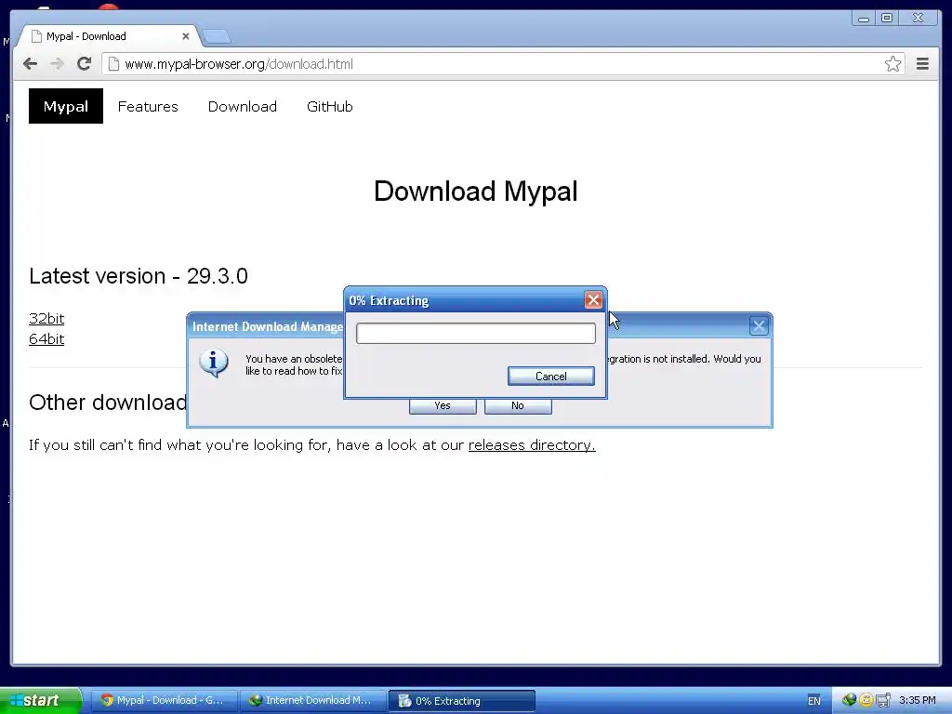Click the IDM tray icon
952x714 pixels.
pos(849,700)
